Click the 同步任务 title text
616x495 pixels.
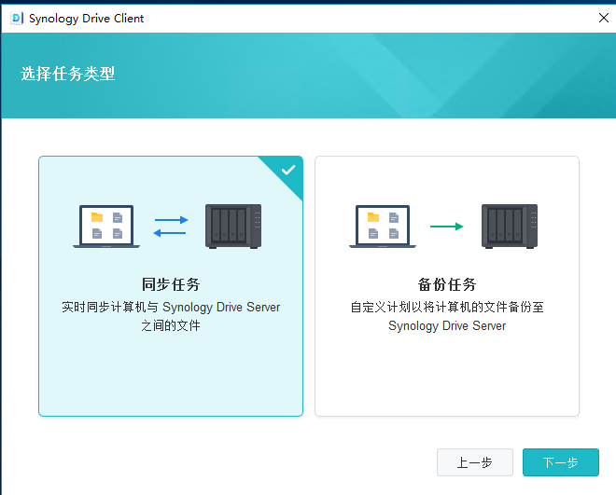tap(171, 284)
